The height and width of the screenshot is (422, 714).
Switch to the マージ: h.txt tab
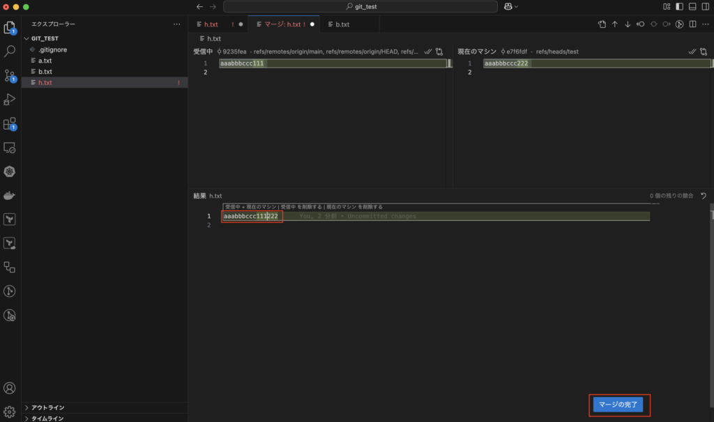(x=284, y=24)
